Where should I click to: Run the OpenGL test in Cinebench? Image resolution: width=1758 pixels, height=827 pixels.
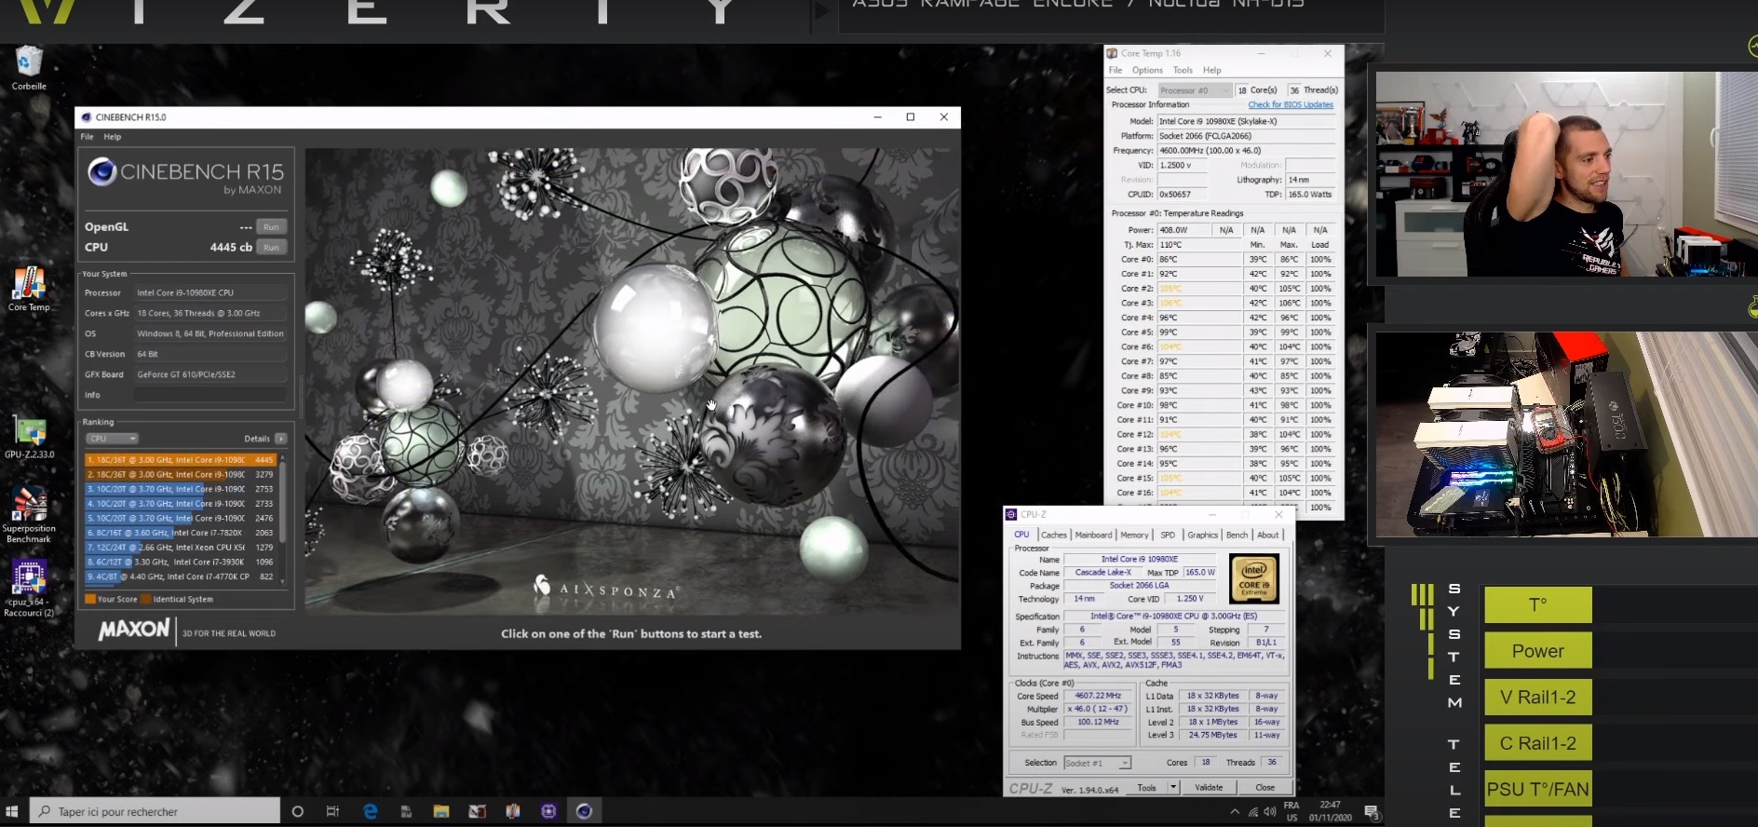point(271,227)
